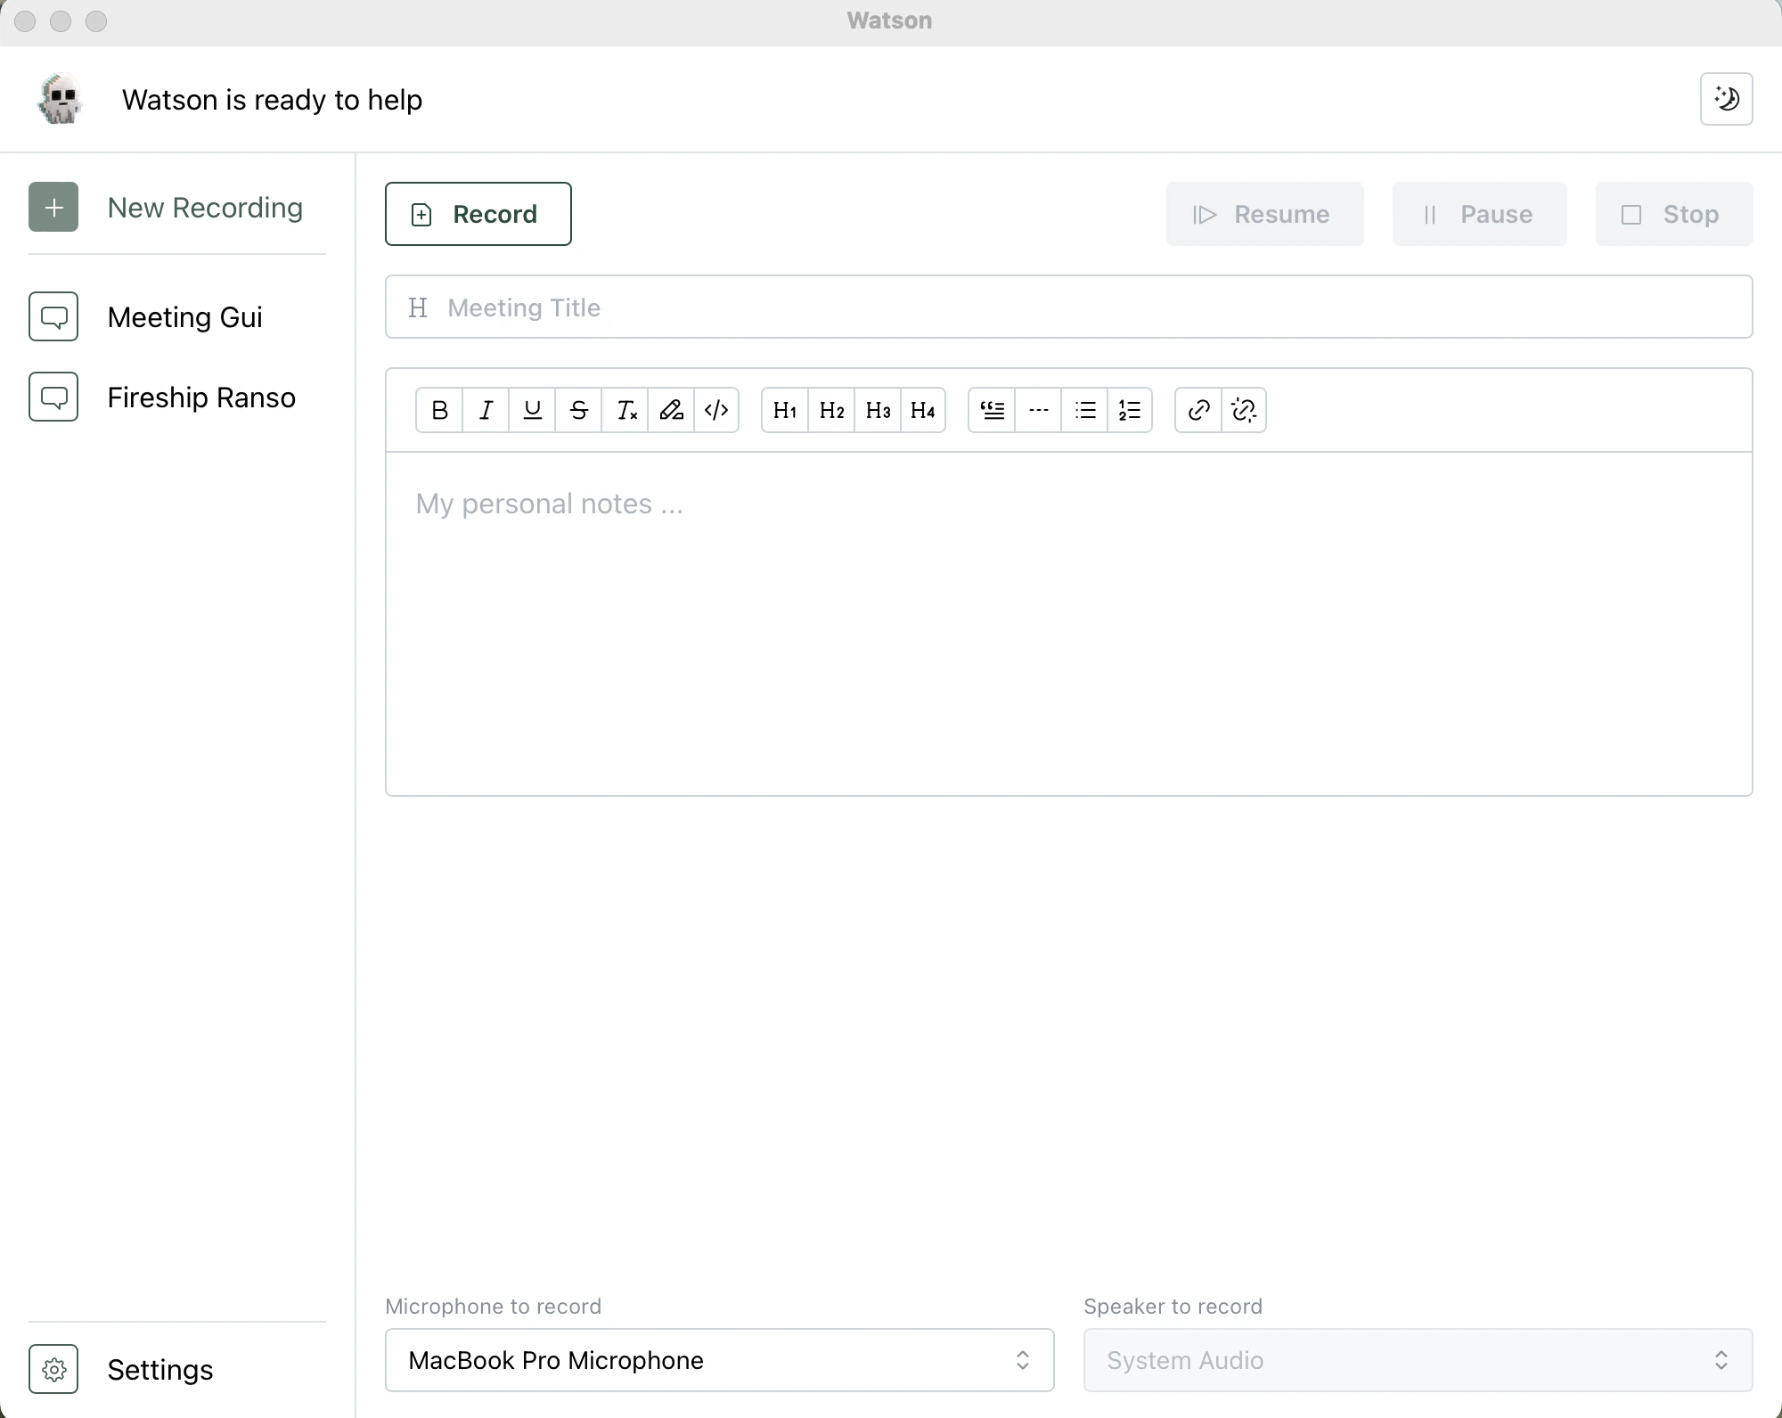Toggle blockquote formatting
Image resolution: width=1782 pixels, height=1418 pixels.
click(x=993, y=411)
